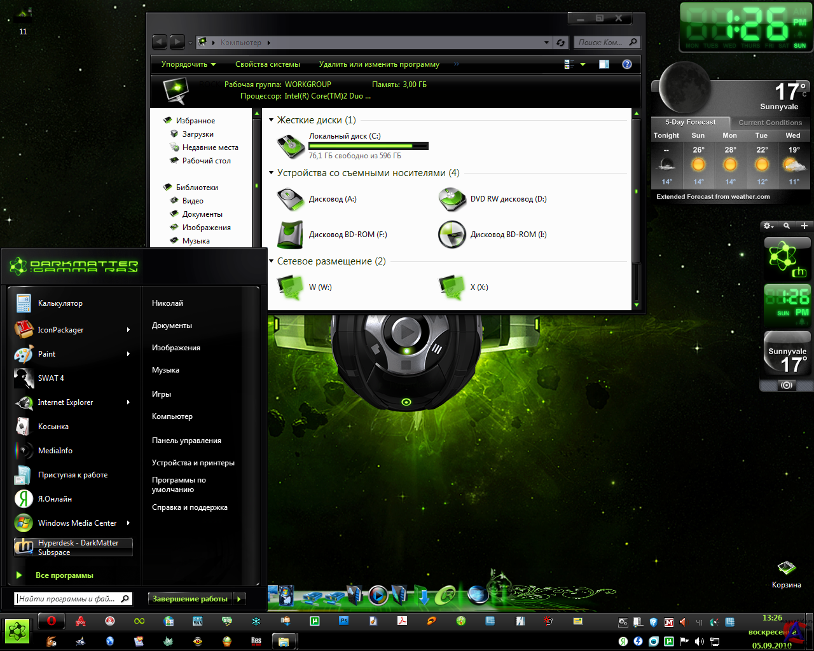Screen dimensions: 814x651
Task: Switch to Current Conditions weather tab
Action: tap(769, 123)
